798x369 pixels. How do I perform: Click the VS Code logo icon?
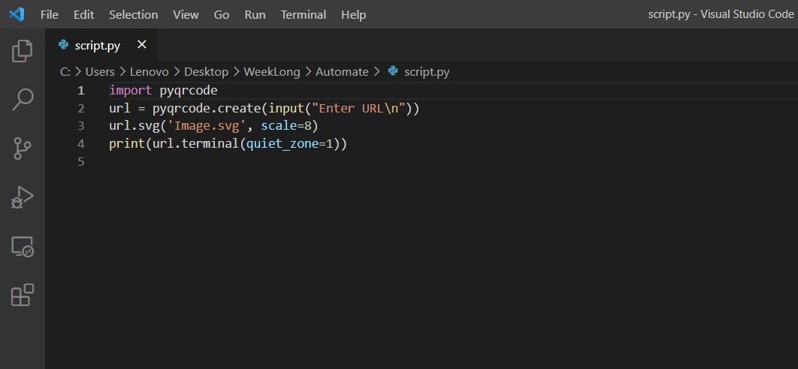[x=17, y=14]
